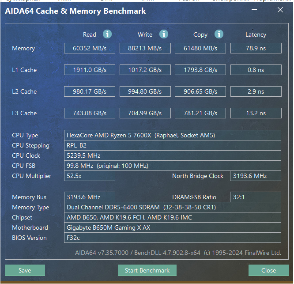This screenshot has height=284, width=294.
Task: Click the window title AIDA64 Cache & Memory Benchmark
Action: tap(75, 11)
